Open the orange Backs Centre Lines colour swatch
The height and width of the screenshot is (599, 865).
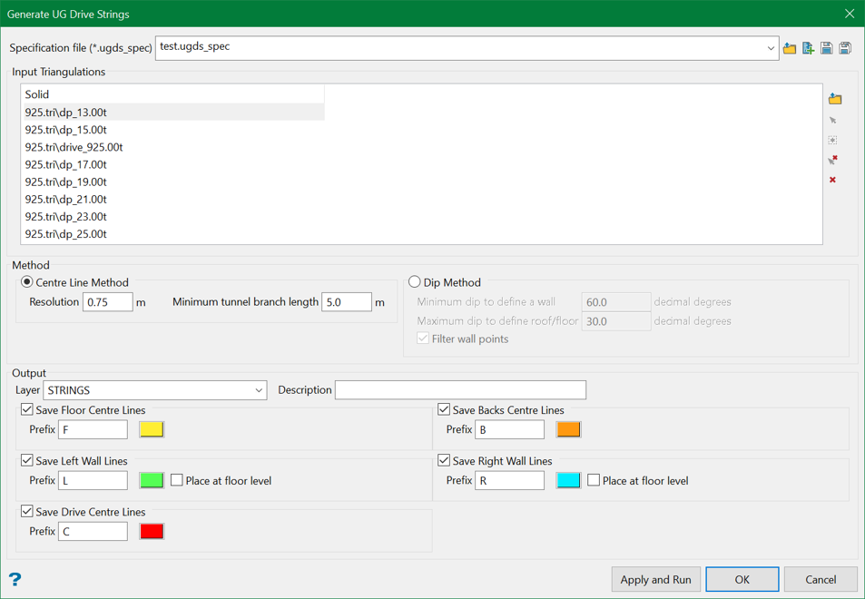click(x=568, y=429)
